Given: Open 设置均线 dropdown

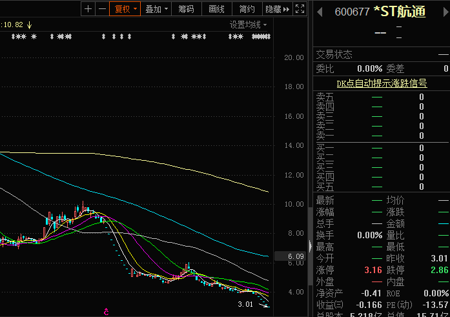Looking at the screenshot, I should tap(249, 25).
